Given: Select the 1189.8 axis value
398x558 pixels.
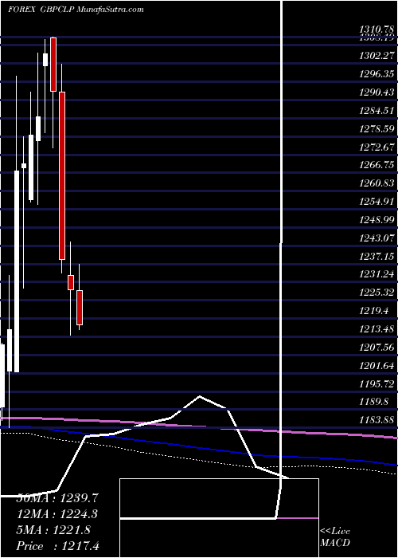Looking at the screenshot, I should (374, 402).
